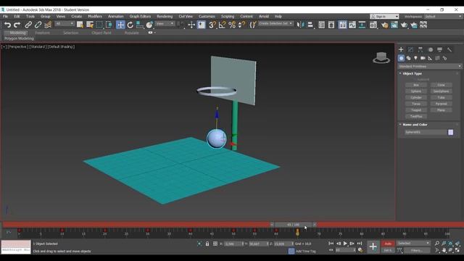Click the Cylinder primitive button

(416, 98)
